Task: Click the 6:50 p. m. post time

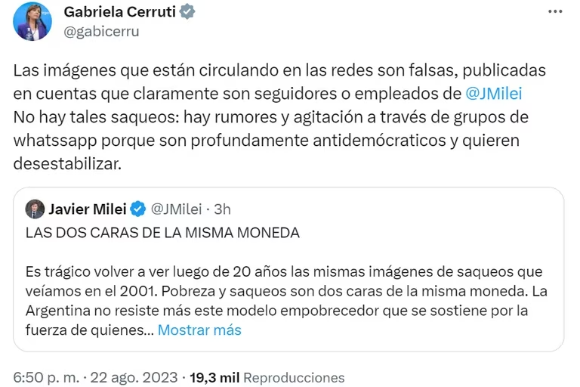Action: click(45, 377)
